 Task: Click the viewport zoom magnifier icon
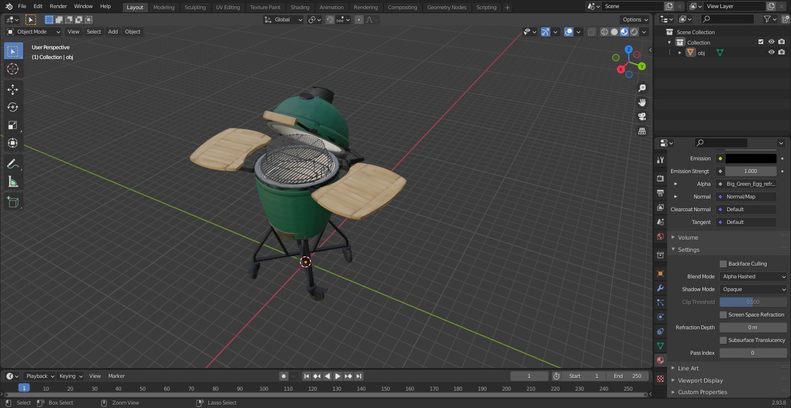642,88
